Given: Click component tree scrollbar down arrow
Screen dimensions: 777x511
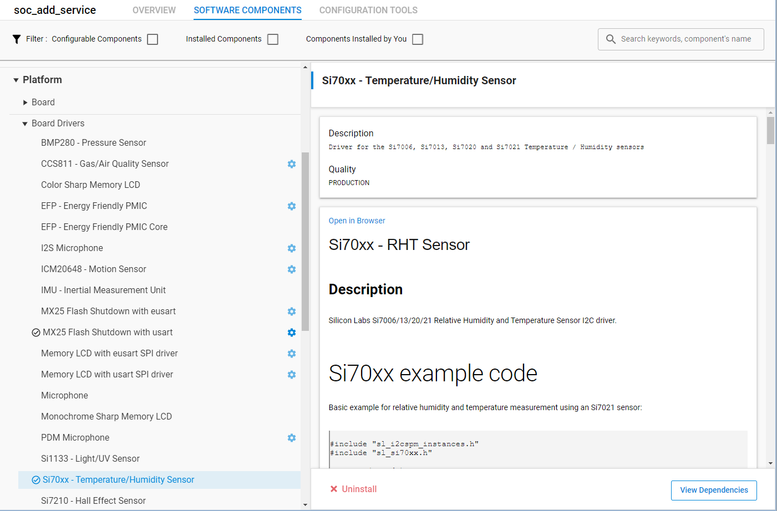Looking at the screenshot, I should [305, 505].
